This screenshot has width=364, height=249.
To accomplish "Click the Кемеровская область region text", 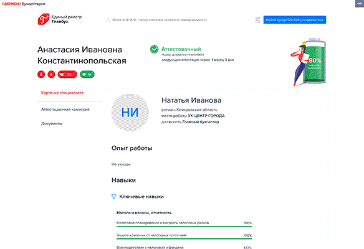I will pos(197,110).
